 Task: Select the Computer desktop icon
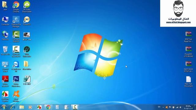[x=5, y=21]
